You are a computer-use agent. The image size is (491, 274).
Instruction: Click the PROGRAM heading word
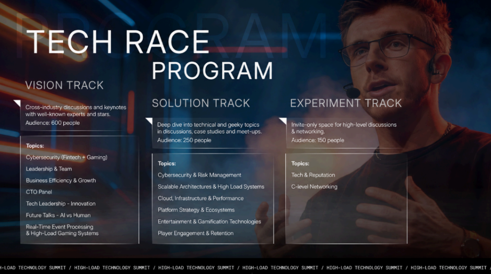pyautogui.click(x=212, y=71)
